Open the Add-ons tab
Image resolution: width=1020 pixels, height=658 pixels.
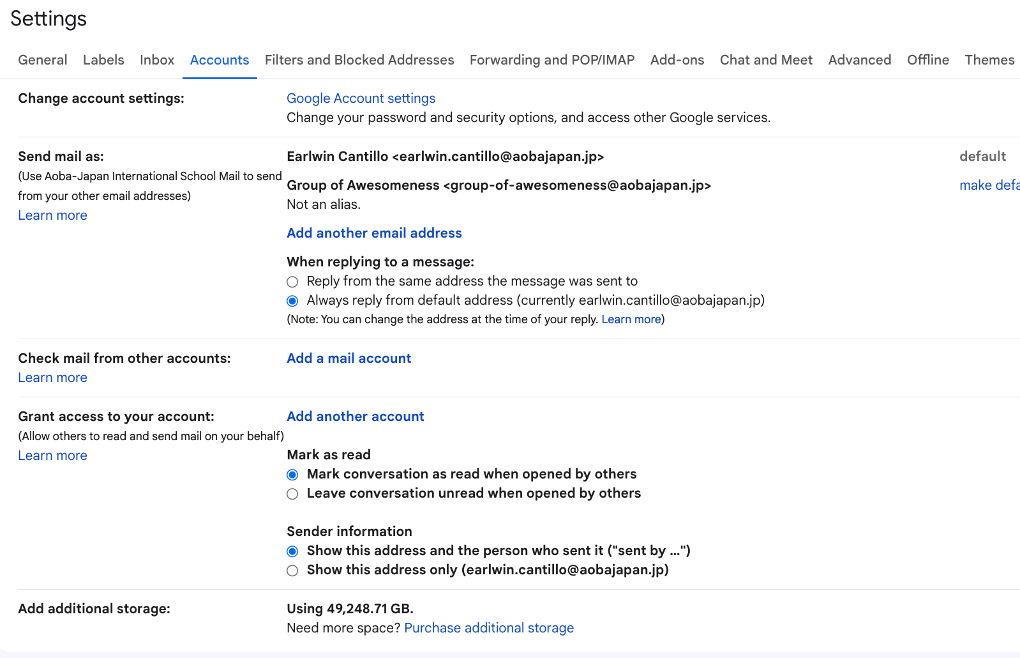[x=677, y=60]
